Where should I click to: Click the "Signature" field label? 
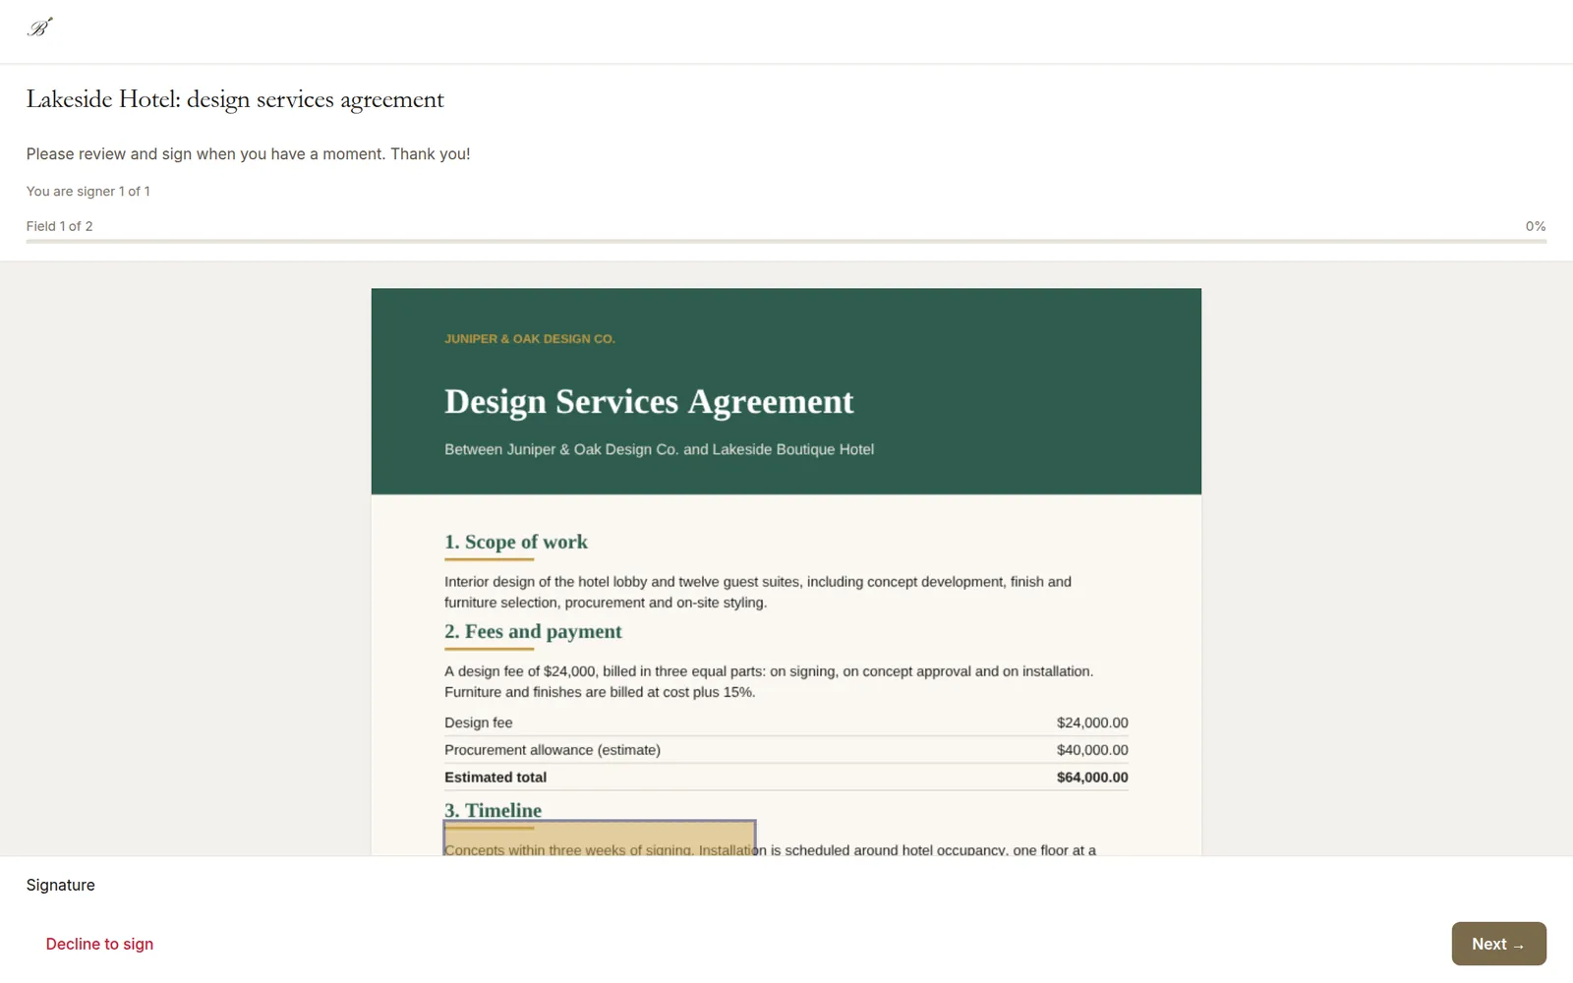[x=61, y=885]
